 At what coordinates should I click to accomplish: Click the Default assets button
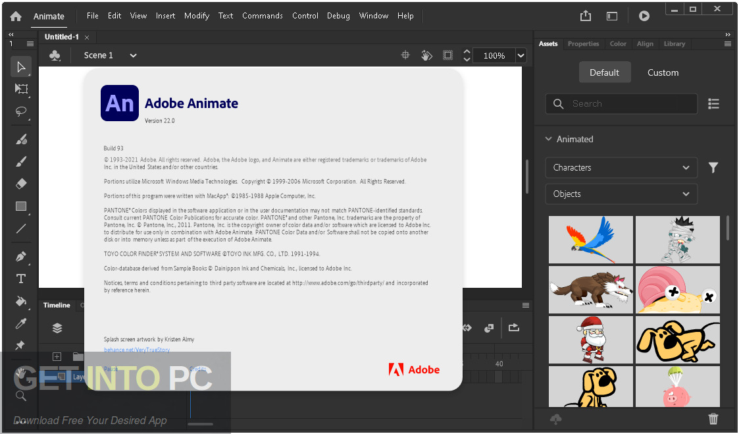(x=605, y=72)
